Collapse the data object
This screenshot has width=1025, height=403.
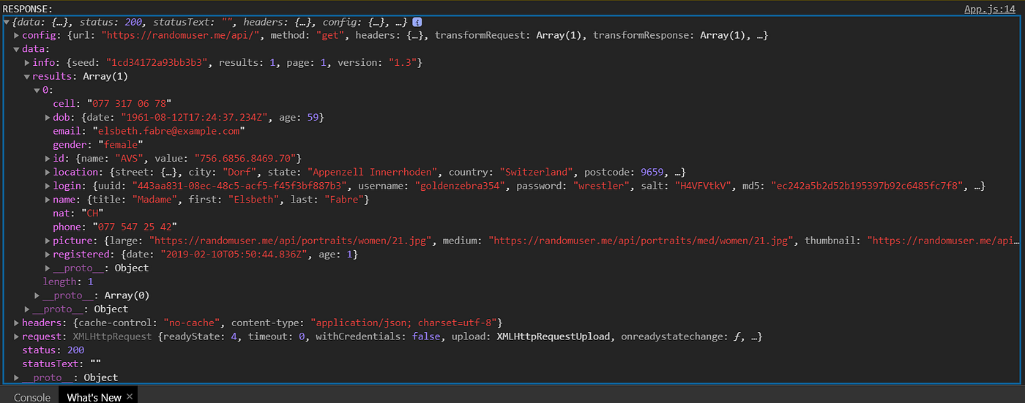[16, 49]
